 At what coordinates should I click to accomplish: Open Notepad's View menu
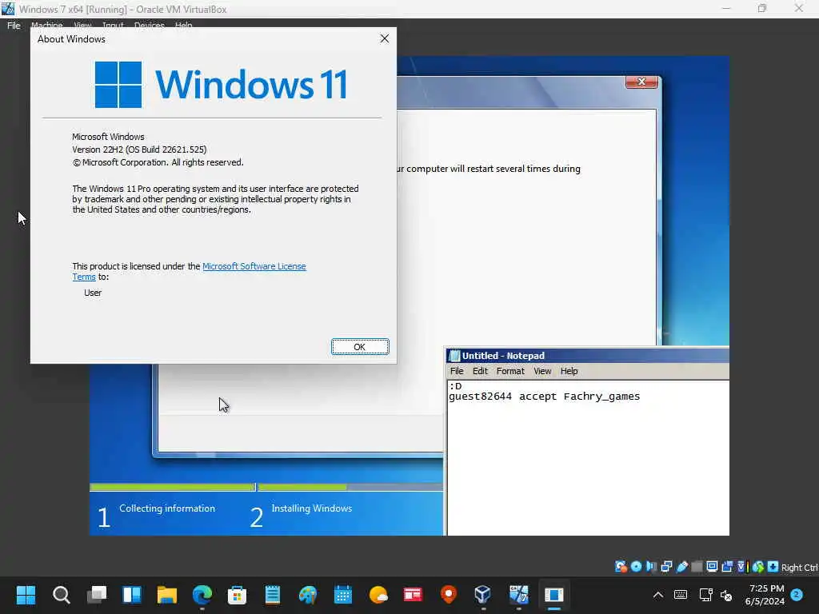(542, 371)
